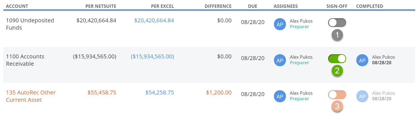The image size is (418, 114).
Task: Enable sign-off toggle for 1090 Undeposited Funds
Action: point(337,23)
